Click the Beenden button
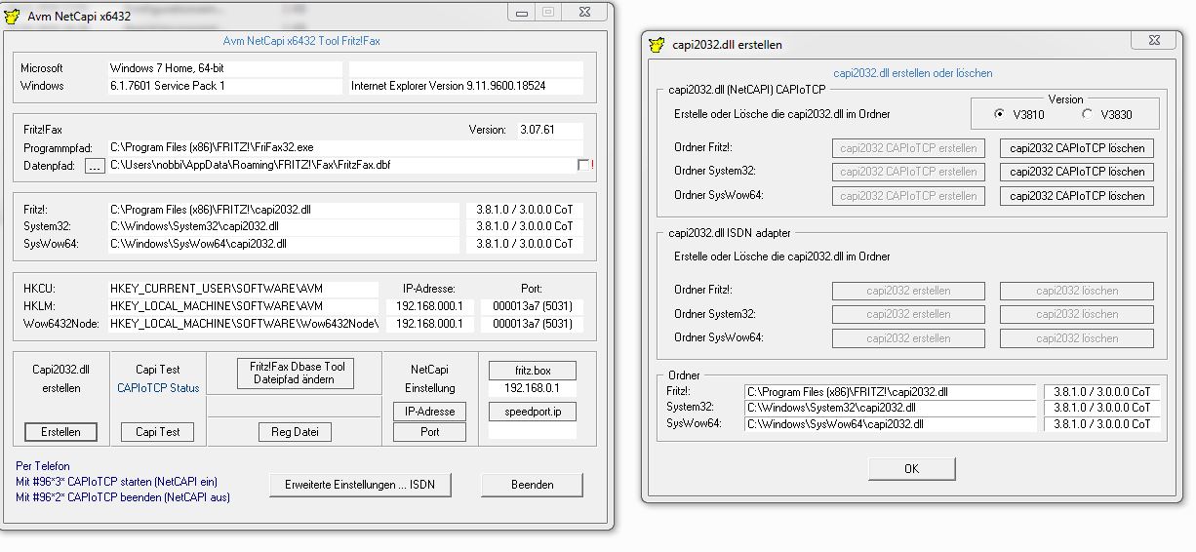The image size is (1196, 552). click(532, 484)
